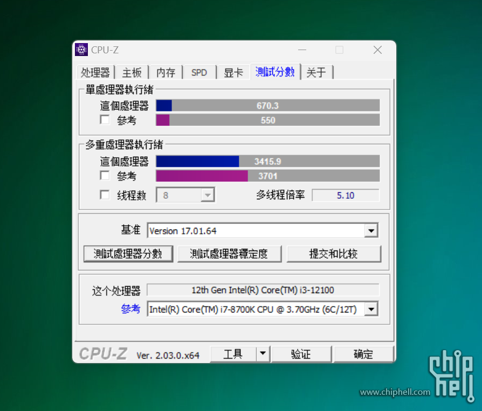482x411 pixels.
Task: Minimize the CPU-Z window
Action: 302,50
